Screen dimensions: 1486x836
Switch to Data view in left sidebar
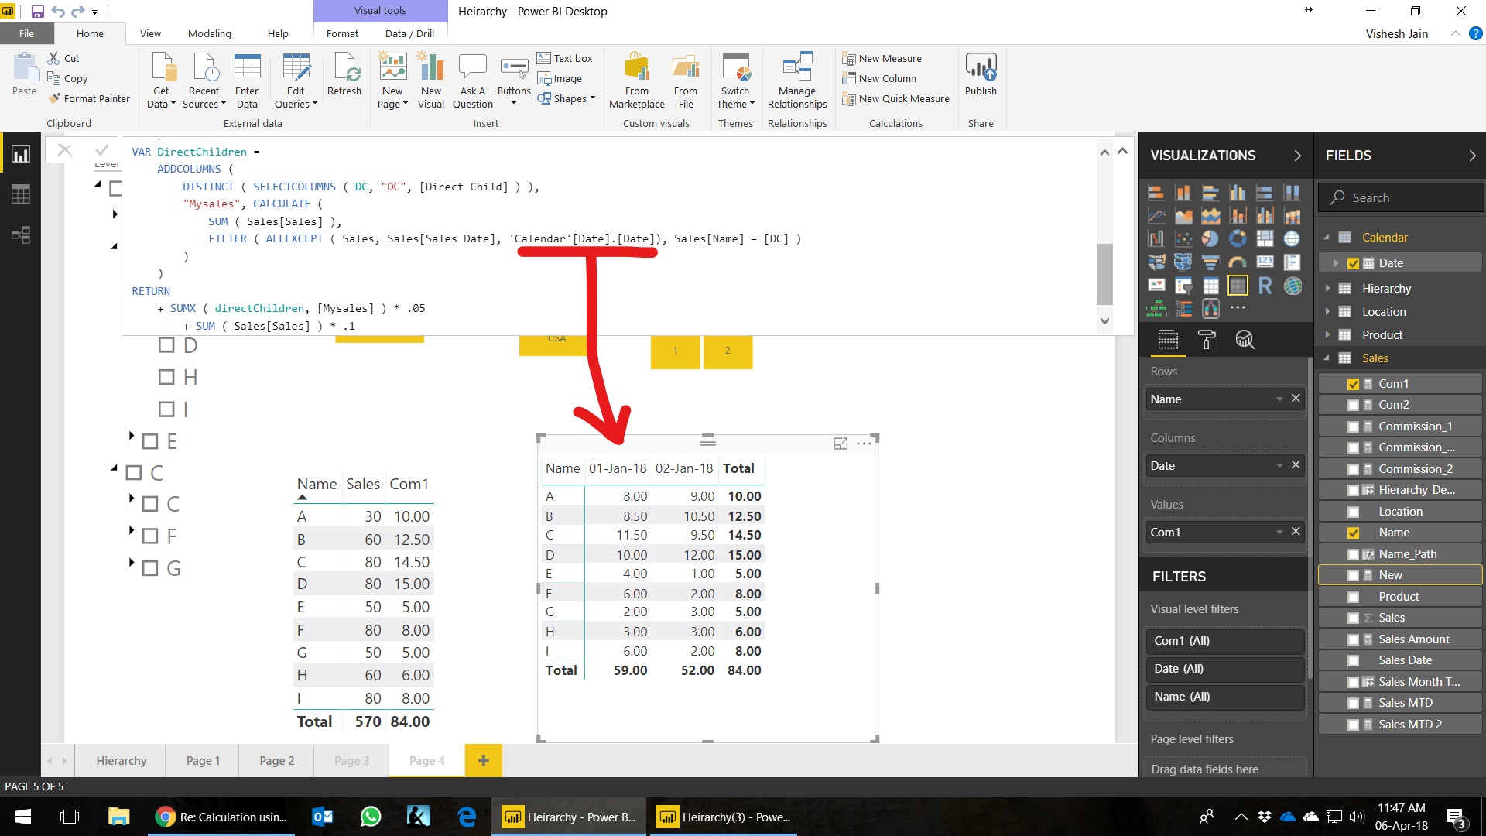click(21, 195)
